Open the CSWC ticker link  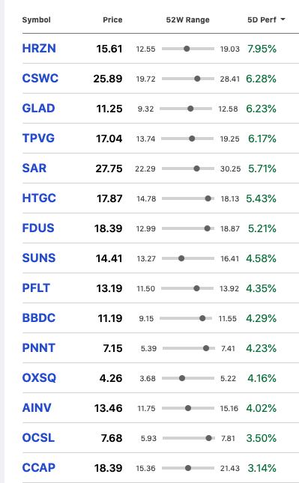coord(40,79)
